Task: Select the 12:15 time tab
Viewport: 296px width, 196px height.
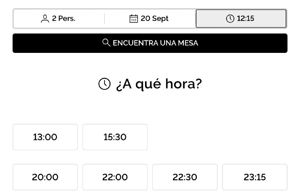Action: click(241, 19)
